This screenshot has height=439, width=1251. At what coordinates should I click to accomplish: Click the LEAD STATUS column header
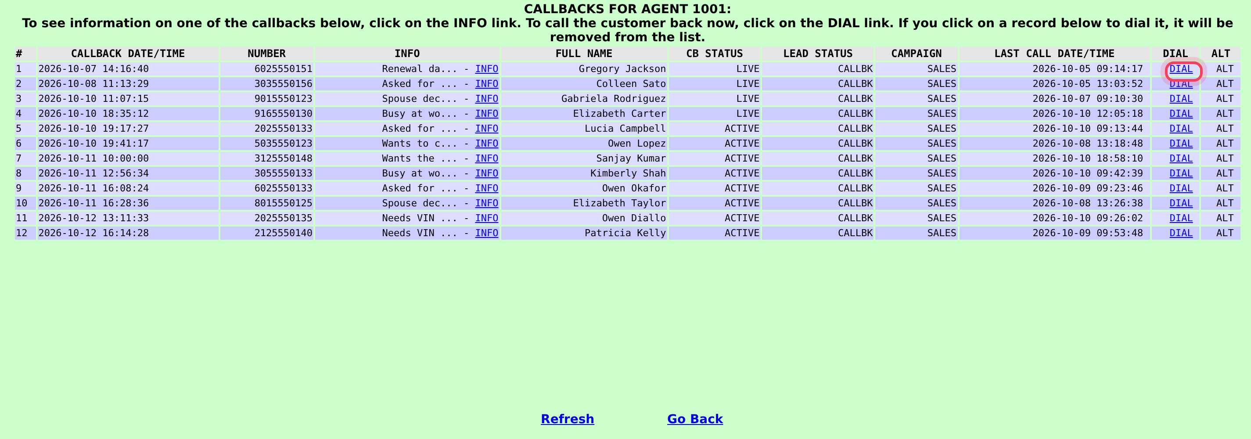[818, 54]
